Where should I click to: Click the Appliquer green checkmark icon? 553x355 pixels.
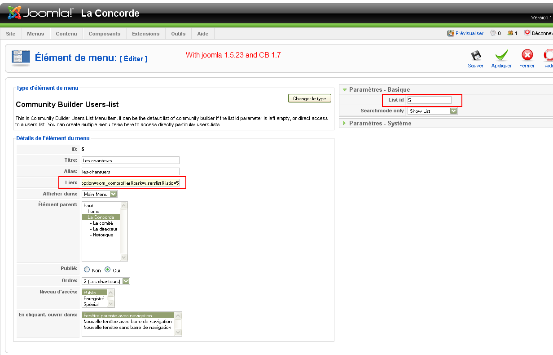point(501,55)
